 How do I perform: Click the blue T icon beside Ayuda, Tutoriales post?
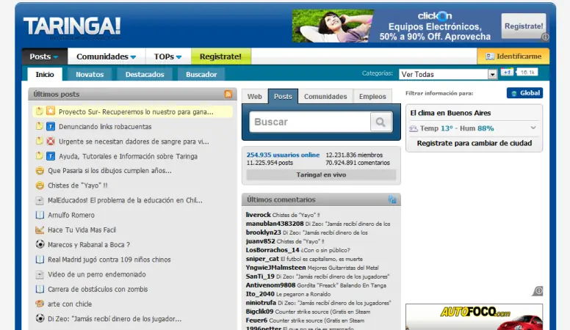coord(51,156)
